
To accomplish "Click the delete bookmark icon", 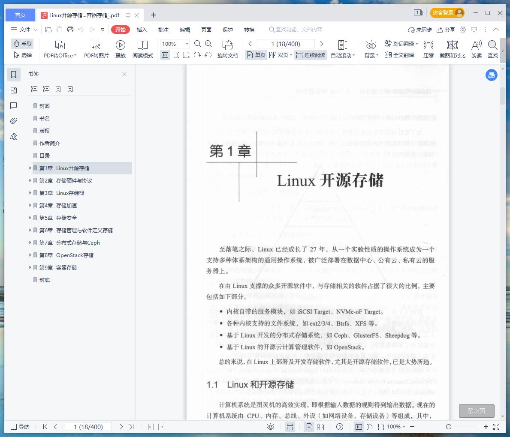I will [70, 89].
